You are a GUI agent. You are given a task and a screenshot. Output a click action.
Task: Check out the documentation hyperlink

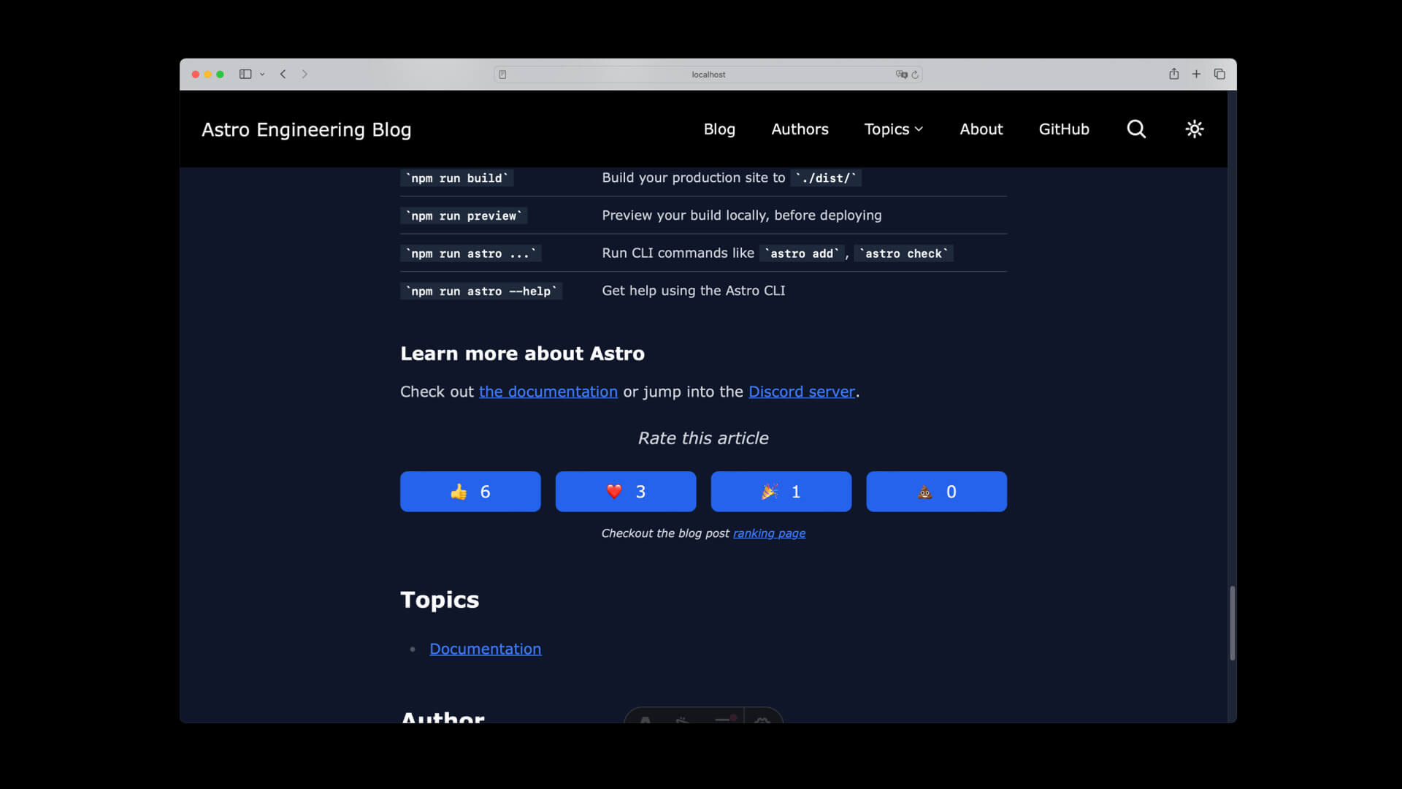pyautogui.click(x=548, y=391)
